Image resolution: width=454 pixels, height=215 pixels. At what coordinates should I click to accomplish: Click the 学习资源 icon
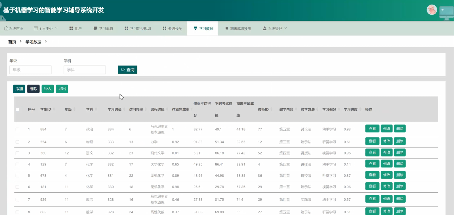pos(95,28)
